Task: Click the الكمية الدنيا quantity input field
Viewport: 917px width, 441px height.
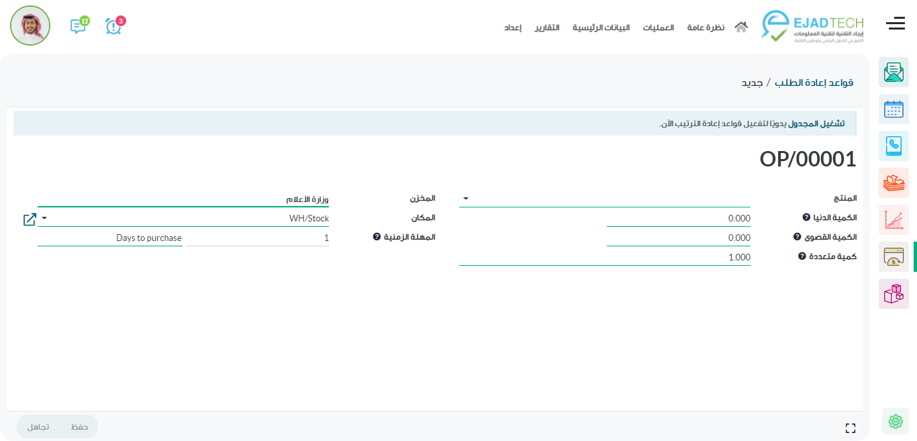Action: (678, 218)
